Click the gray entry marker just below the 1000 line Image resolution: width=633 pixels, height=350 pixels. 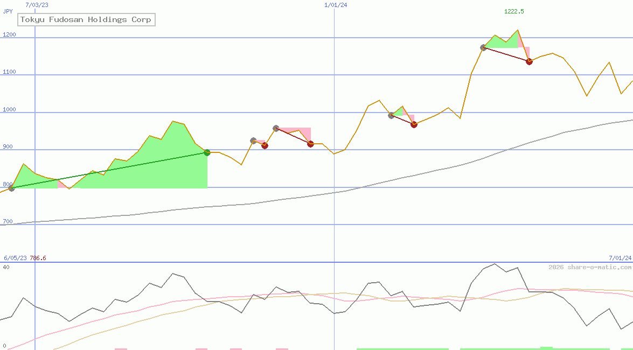[x=391, y=115]
